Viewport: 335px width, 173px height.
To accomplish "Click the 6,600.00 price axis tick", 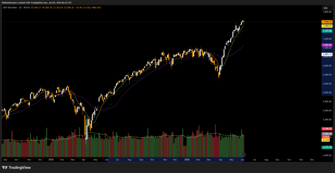I will [x=328, y=66].
